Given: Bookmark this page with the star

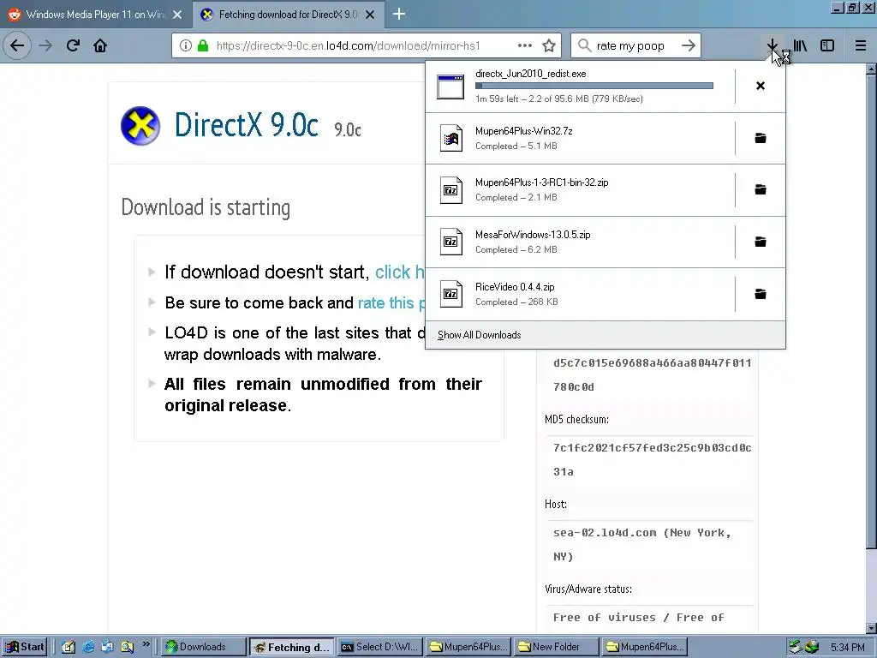Looking at the screenshot, I should click(x=549, y=45).
